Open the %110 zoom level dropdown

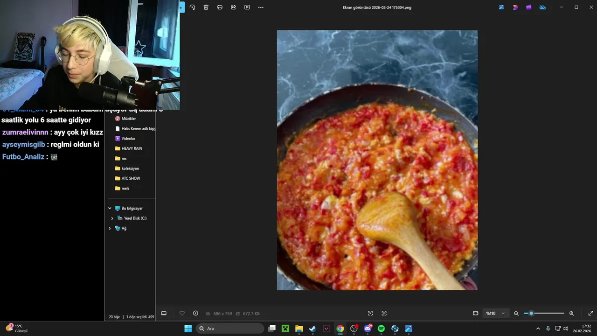click(x=495, y=313)
